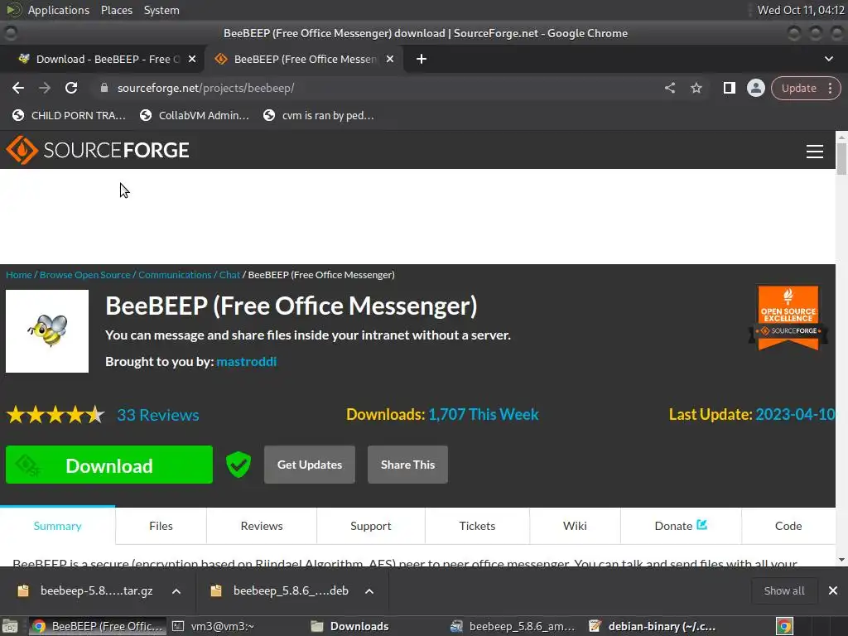Open the Wiki tab
The width and height of the screenshot is (848, 636).
(x=575, y=526)
